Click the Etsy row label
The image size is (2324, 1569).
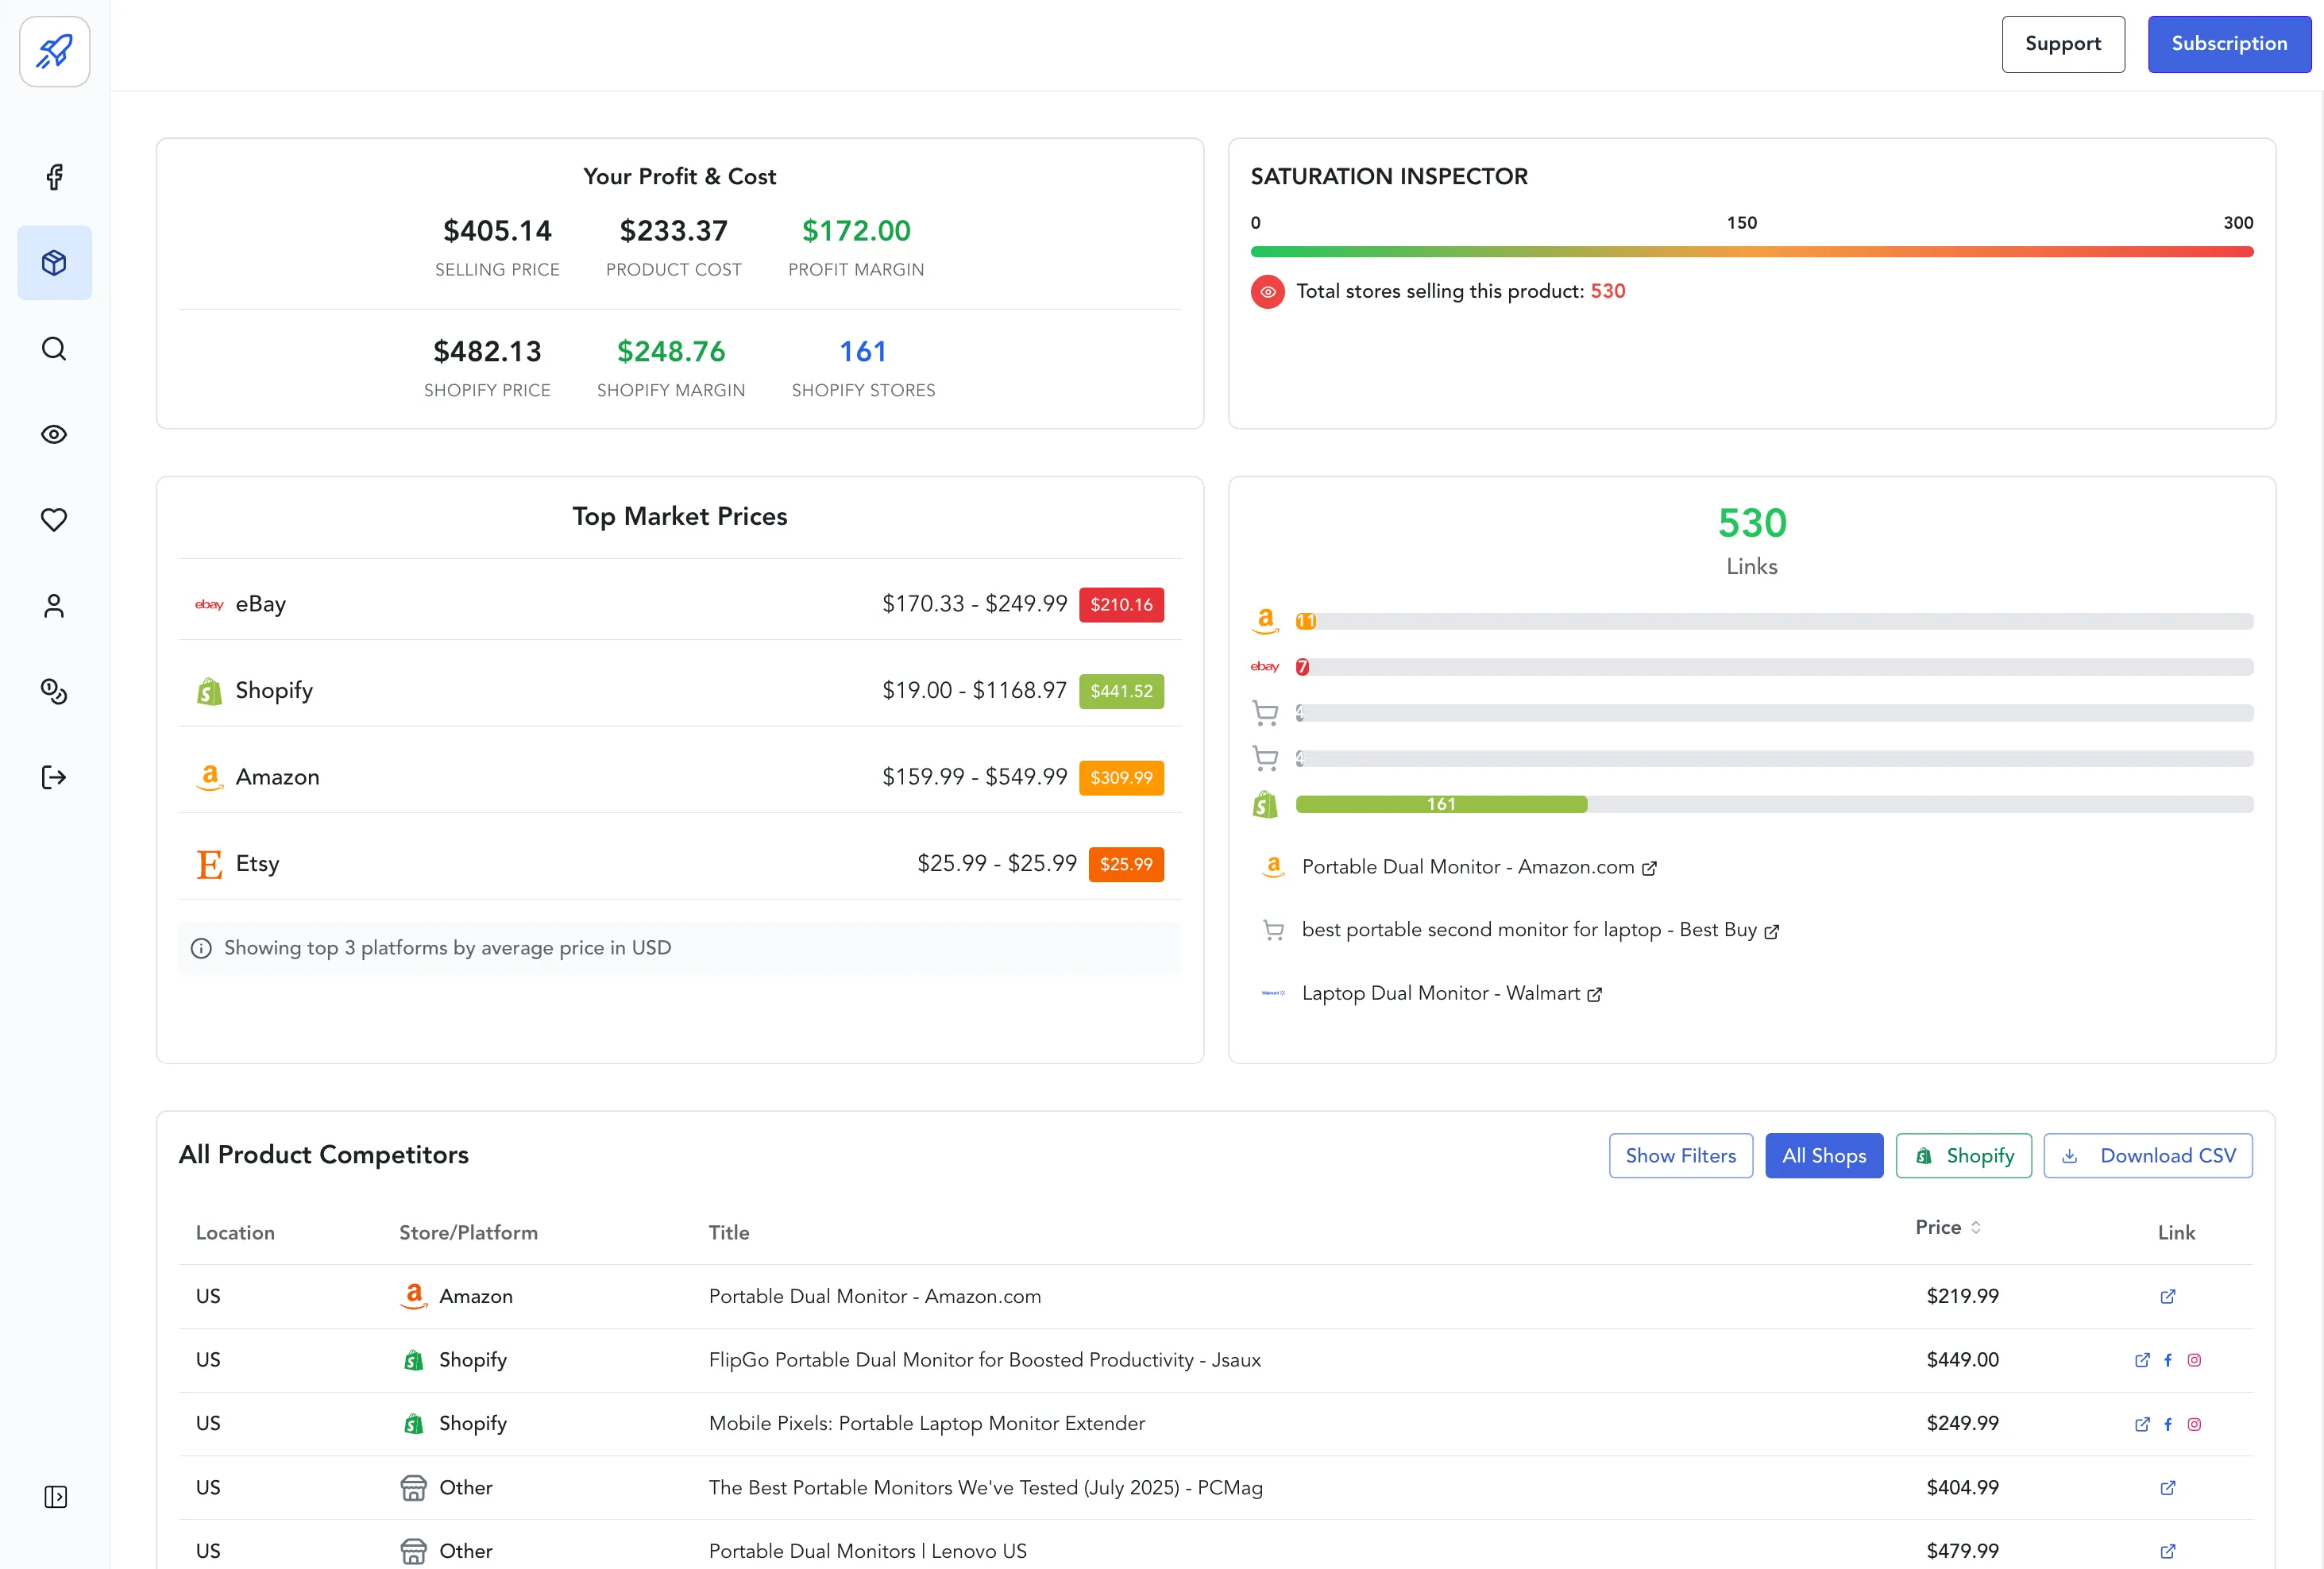point(257,864)
